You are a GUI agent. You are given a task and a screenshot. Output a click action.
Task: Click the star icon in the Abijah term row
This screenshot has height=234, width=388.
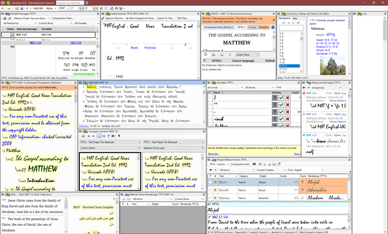(x=215, y=182)
